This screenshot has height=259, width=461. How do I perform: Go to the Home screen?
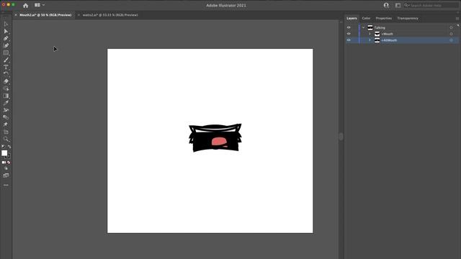(x=26, y=5)
